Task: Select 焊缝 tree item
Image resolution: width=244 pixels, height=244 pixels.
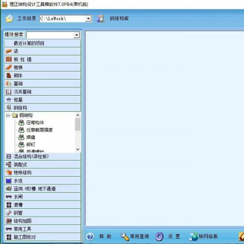Action: click(x=31, y=137)
